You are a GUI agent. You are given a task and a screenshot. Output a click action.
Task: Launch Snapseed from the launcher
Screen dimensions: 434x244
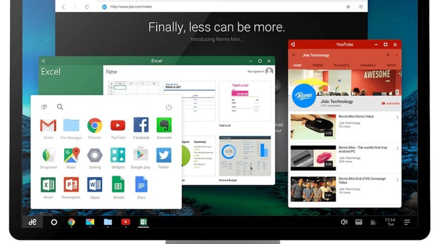(48, 155)
